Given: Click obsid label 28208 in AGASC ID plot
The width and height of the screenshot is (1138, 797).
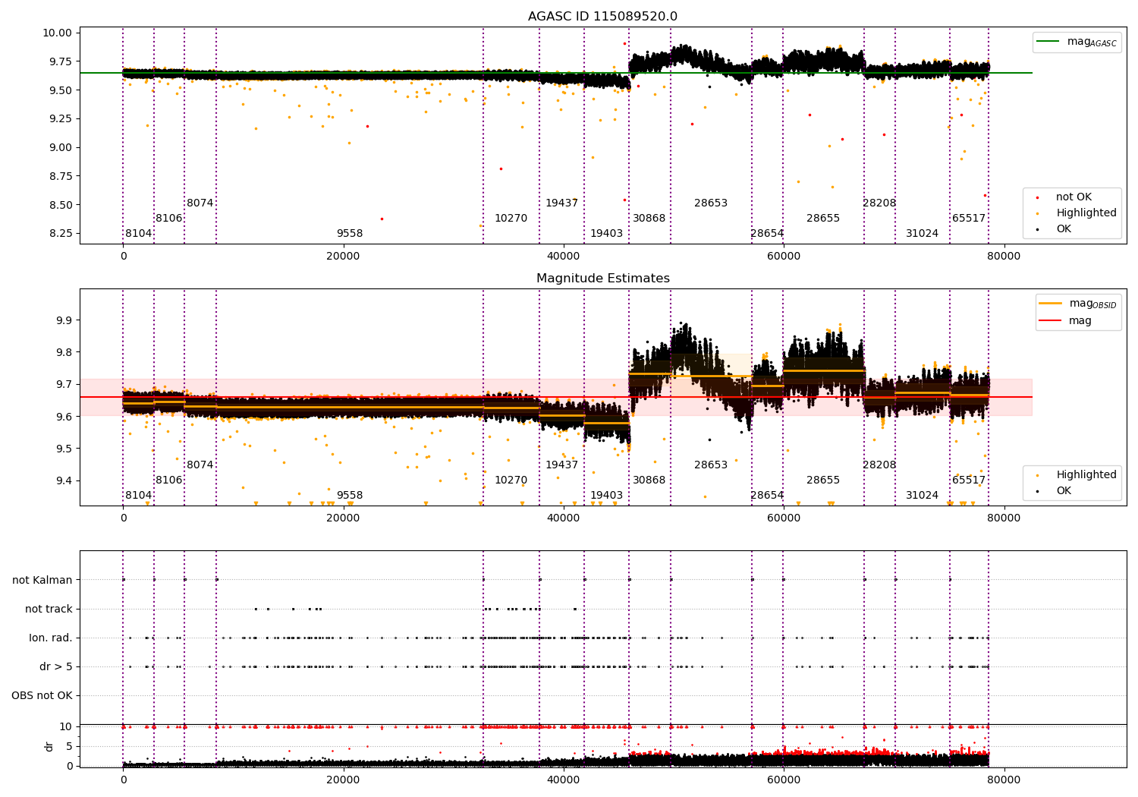Looking at the screenshot, I should pyautogui.click(x=879, y=203).
